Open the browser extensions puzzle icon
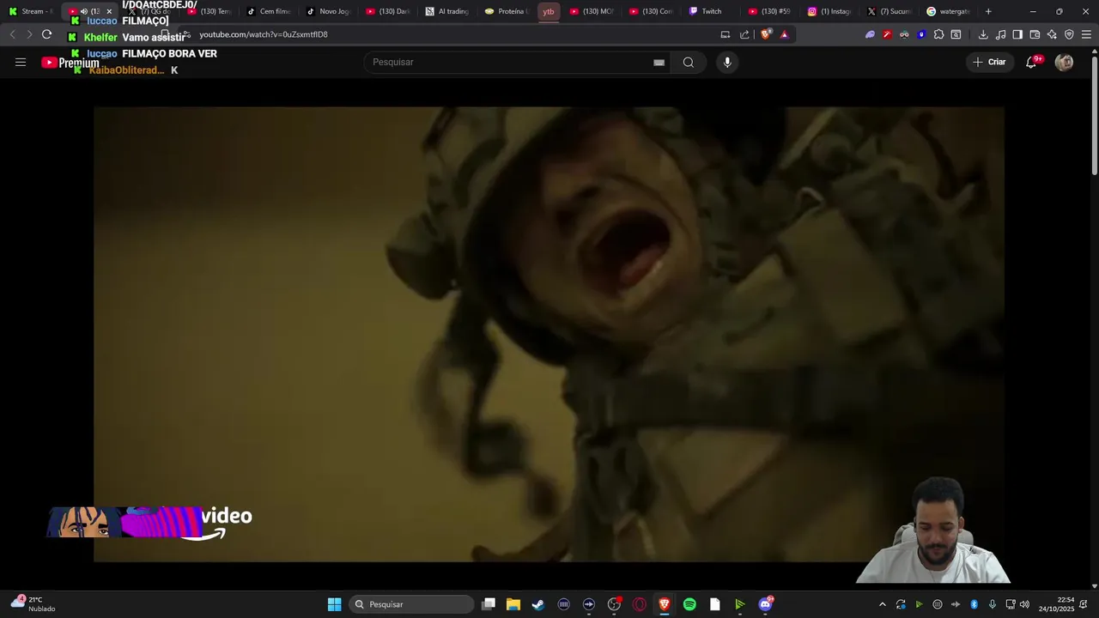The image size is (1099, 618). (938, 34)
